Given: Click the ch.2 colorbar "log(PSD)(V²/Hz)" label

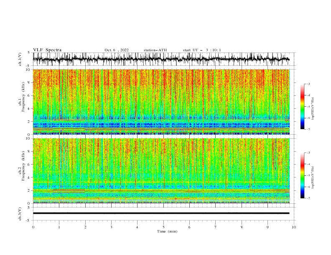Looking at the screenshot, I should 313,177.
